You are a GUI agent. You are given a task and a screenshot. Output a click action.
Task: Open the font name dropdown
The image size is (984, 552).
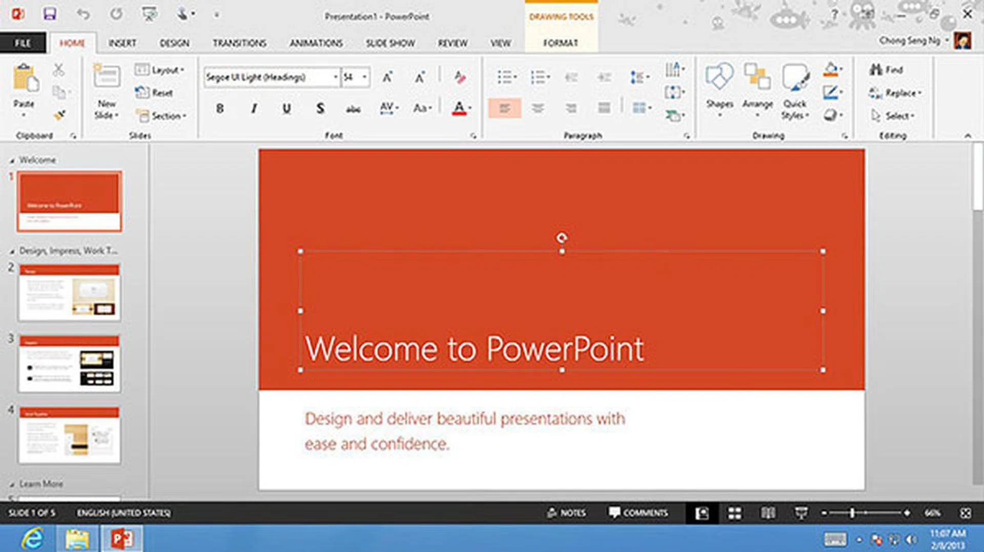pos(336,77)
